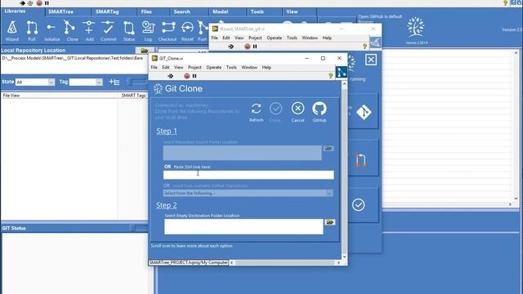Click the Step 2 destination folder field

point(244,227)
